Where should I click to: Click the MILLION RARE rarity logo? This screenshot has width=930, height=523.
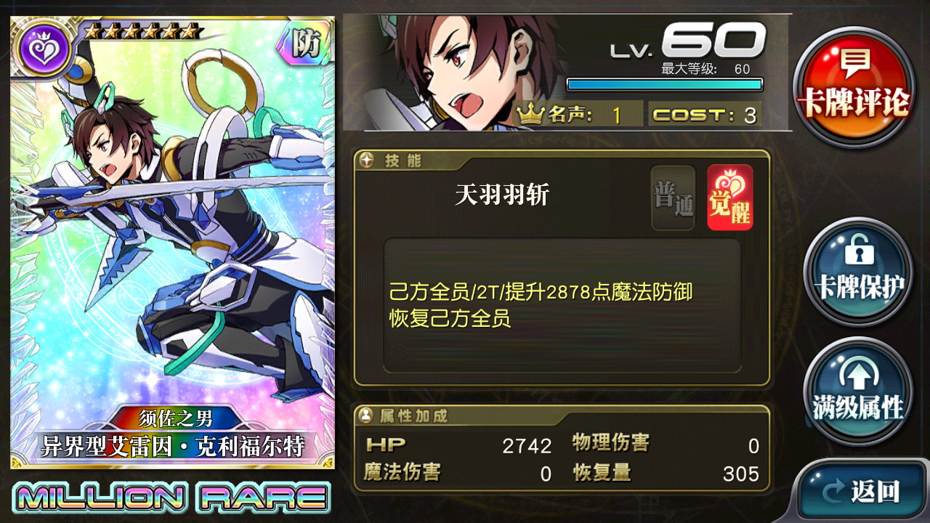click(172, 498)
